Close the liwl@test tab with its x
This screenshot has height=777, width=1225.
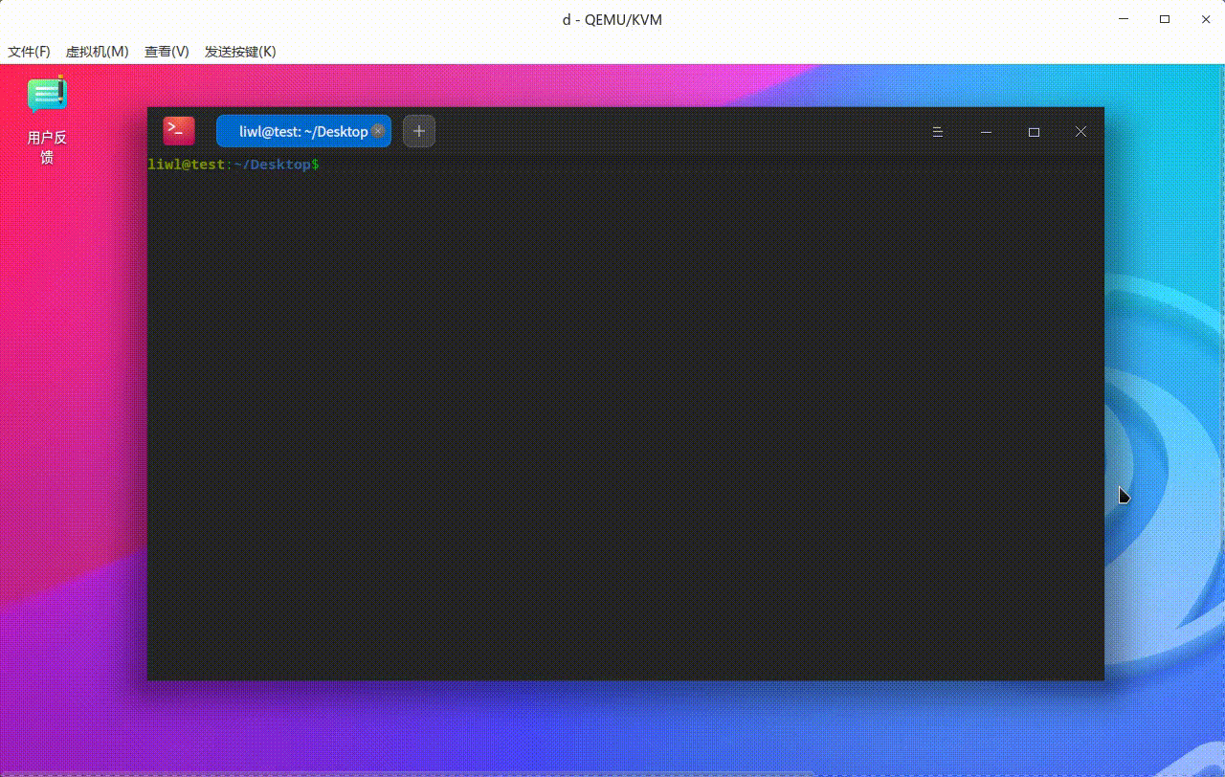[x=378, y=131]
